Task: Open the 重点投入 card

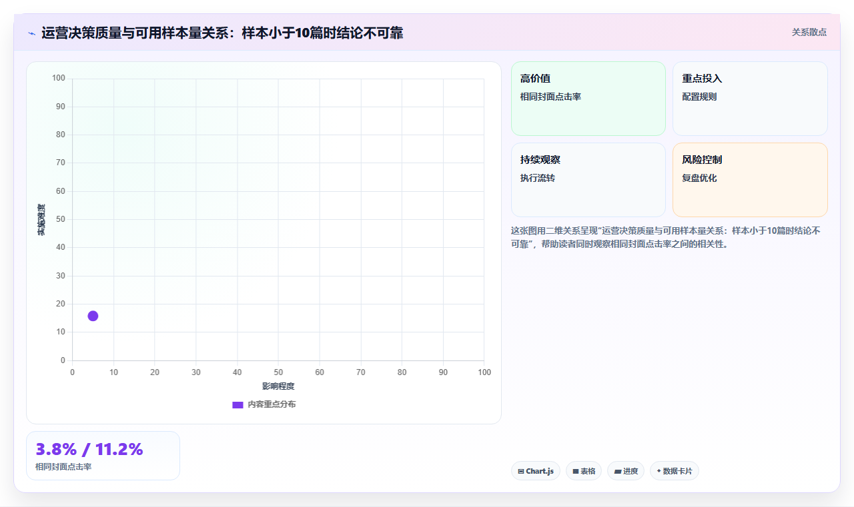Action: point(750,99)
